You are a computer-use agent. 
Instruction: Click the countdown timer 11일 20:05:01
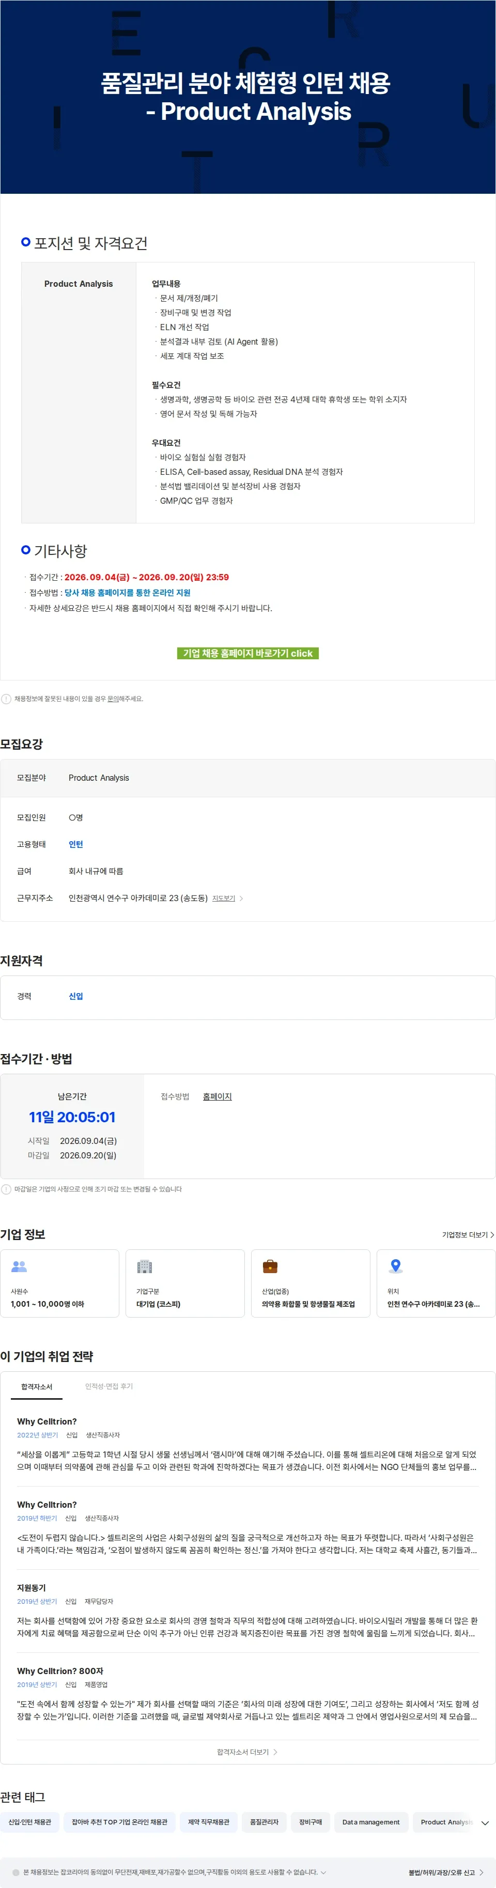pos(72,1117)
